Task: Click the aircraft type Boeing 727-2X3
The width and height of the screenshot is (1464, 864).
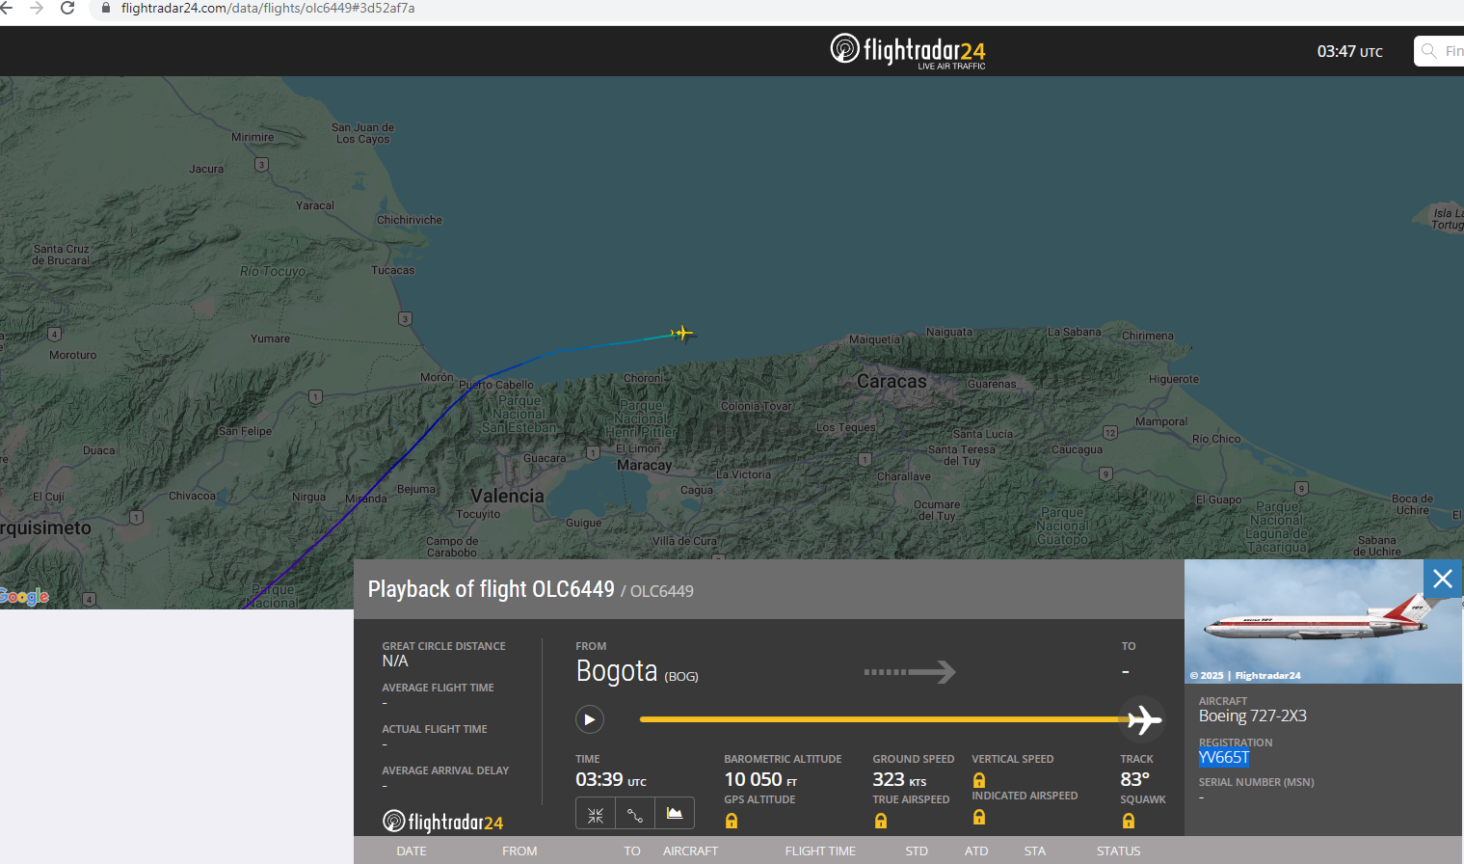Action: point(1253,716)
